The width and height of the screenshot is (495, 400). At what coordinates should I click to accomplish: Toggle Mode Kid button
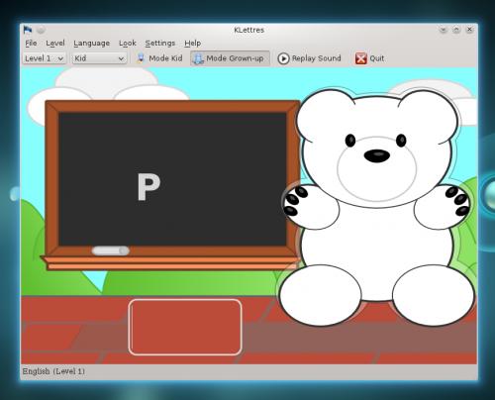[159, 58]
